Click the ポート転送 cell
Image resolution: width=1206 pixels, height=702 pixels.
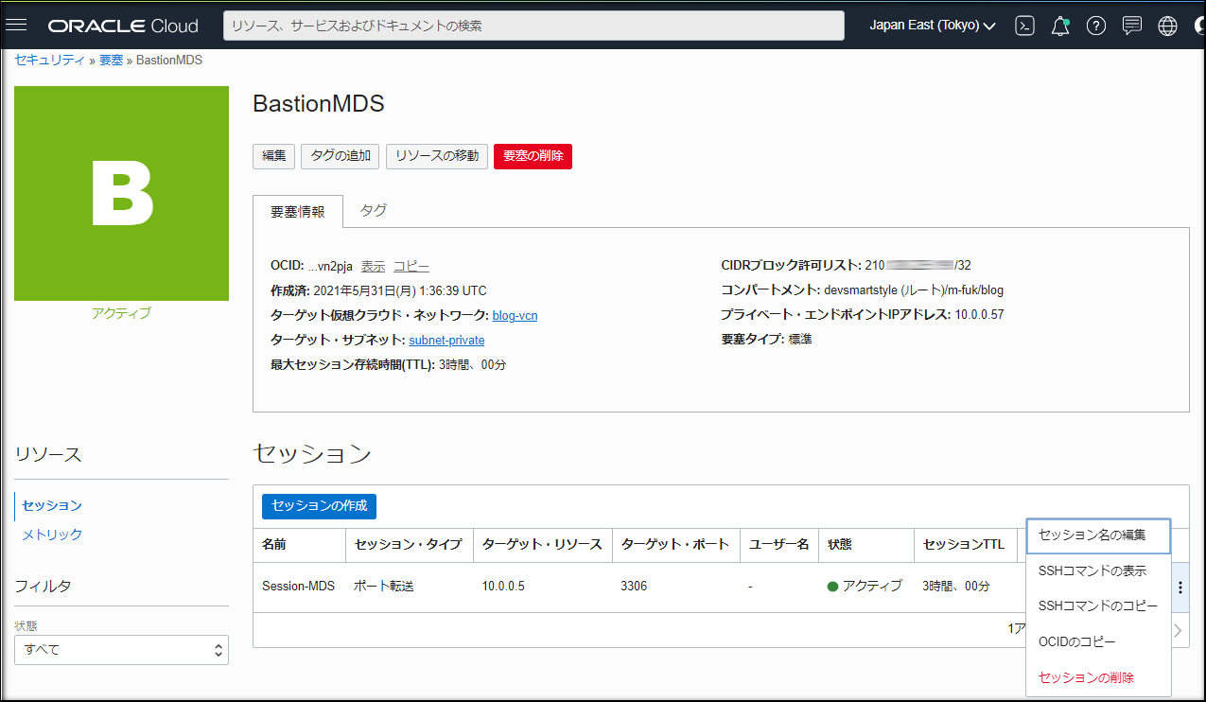(384, 587)
